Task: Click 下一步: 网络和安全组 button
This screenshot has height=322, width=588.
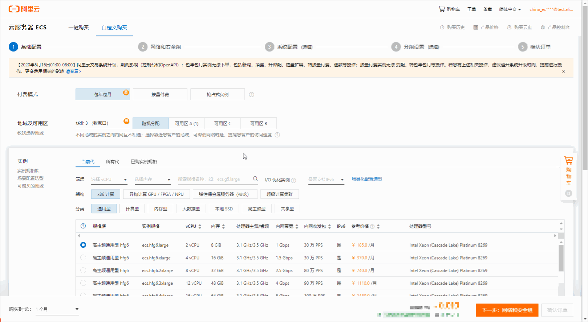Action: pyautogui.click(x=507, y=310)
